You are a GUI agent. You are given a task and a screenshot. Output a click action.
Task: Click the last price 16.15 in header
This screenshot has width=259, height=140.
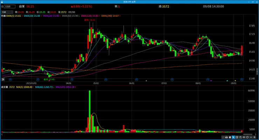pos(30,6)
